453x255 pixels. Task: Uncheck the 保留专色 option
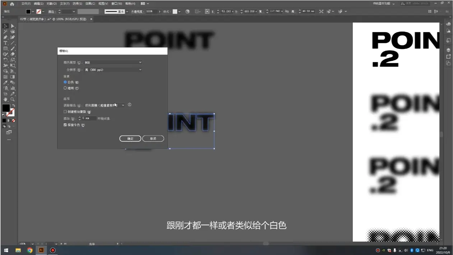pos(65,124)
